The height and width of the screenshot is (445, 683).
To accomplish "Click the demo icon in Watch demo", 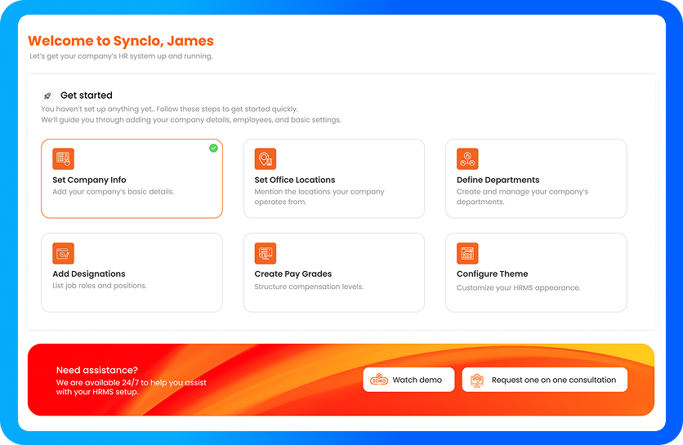I will coord(379,380).
